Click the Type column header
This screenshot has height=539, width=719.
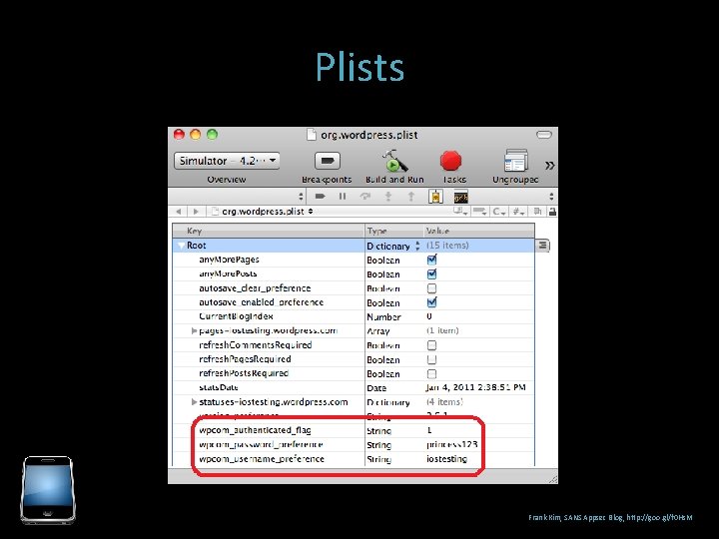393,231
